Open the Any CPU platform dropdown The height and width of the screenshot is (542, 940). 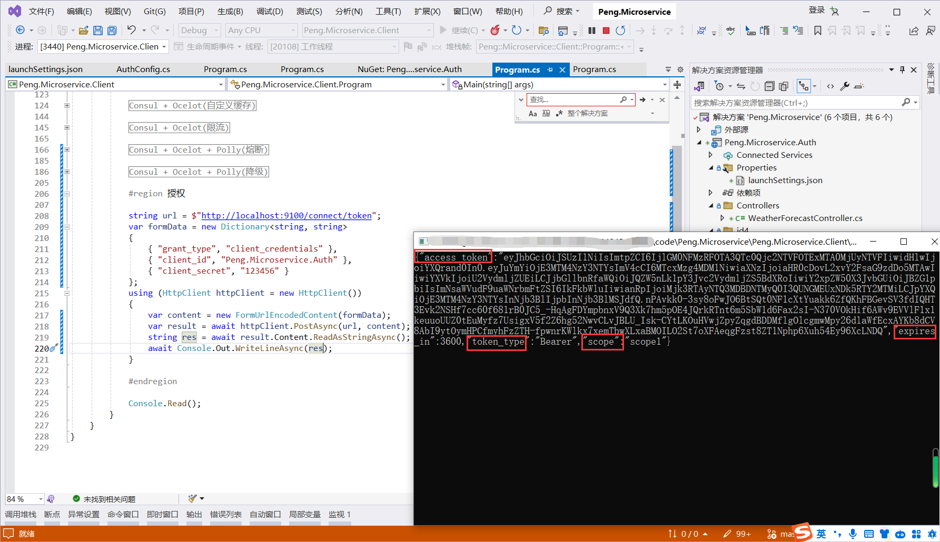tap(261, 31)
